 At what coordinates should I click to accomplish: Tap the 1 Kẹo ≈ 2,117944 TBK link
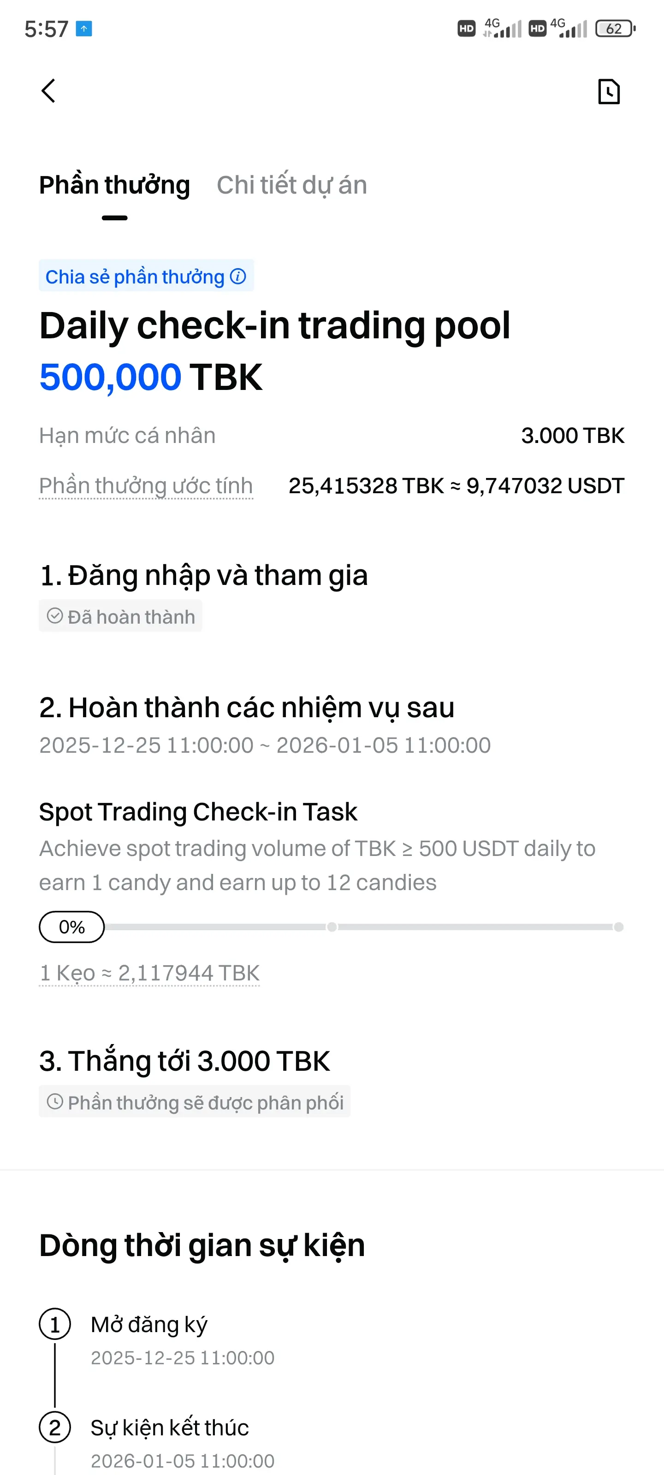coord(149,973)
